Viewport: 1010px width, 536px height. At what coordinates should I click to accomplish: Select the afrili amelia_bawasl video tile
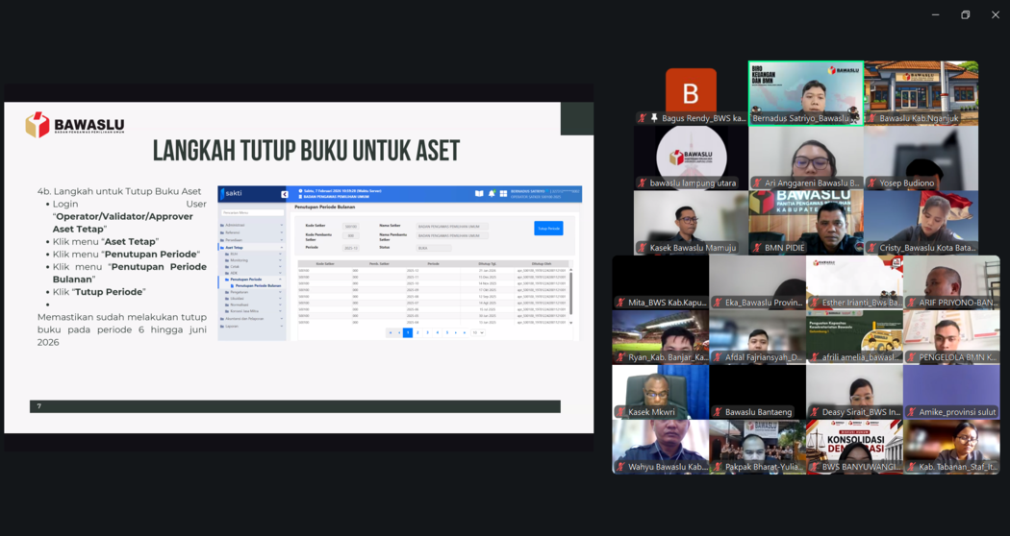pyautogui.click(x=854, y=337)
